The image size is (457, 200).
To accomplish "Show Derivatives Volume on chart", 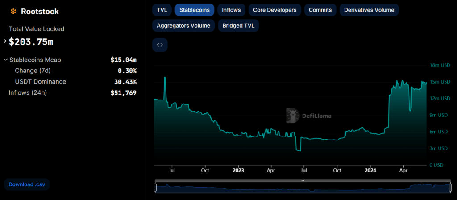I will tap(369, 10).
